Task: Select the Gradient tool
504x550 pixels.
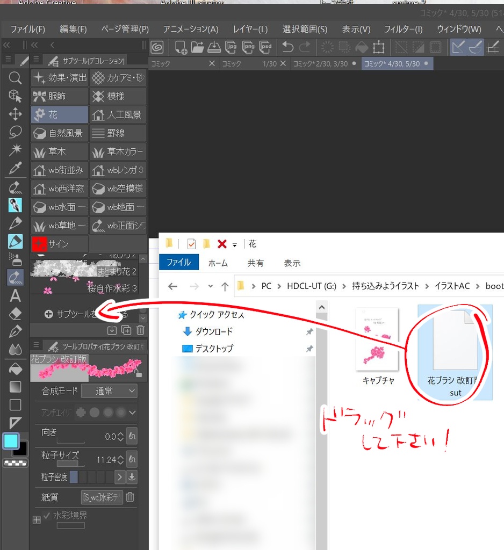Action: point(15,387)
